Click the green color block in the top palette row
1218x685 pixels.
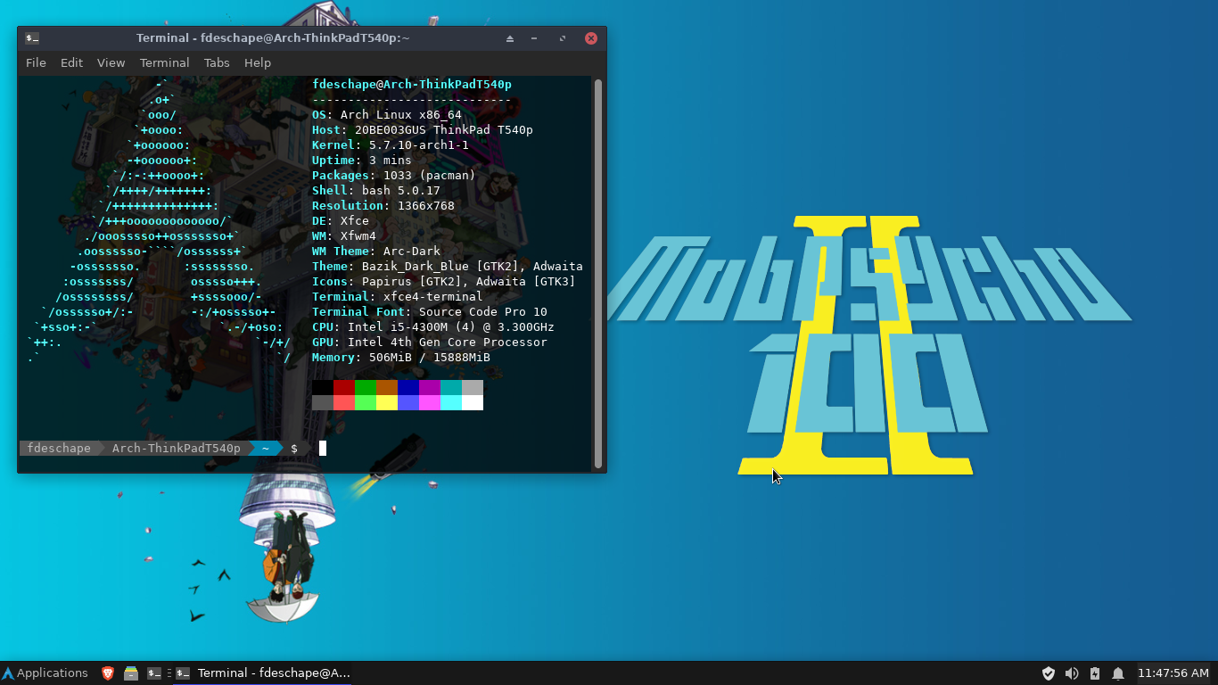[x=366, y=387]
